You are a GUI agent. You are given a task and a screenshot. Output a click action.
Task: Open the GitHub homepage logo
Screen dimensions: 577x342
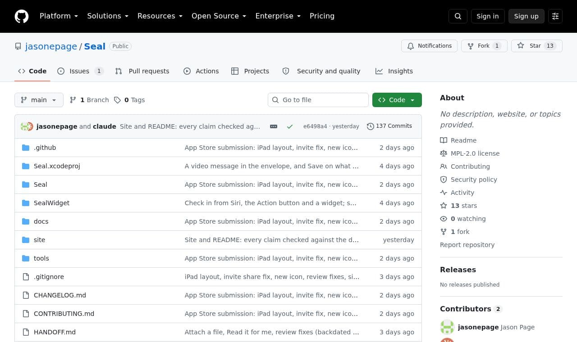(22, 16)
